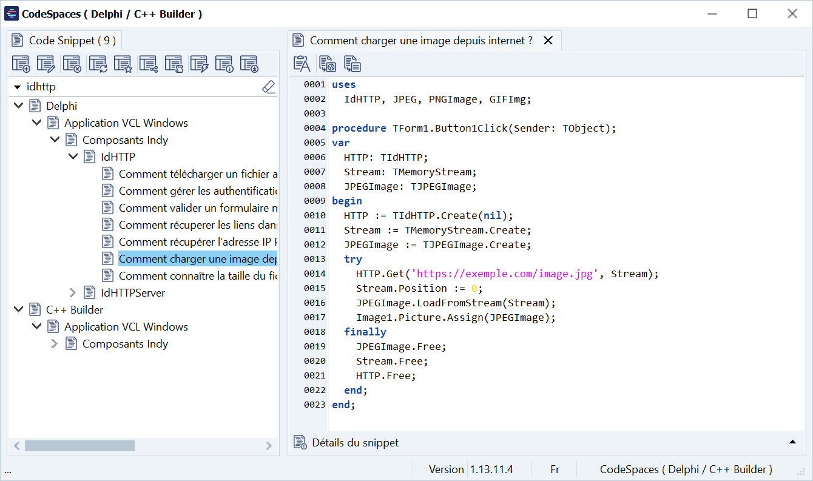Close the Comment charger une image tab
813x481 pixels.
pos(548,41)
